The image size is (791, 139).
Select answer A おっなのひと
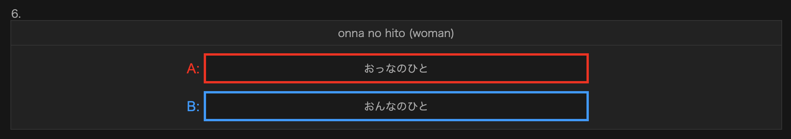point(396,68)
